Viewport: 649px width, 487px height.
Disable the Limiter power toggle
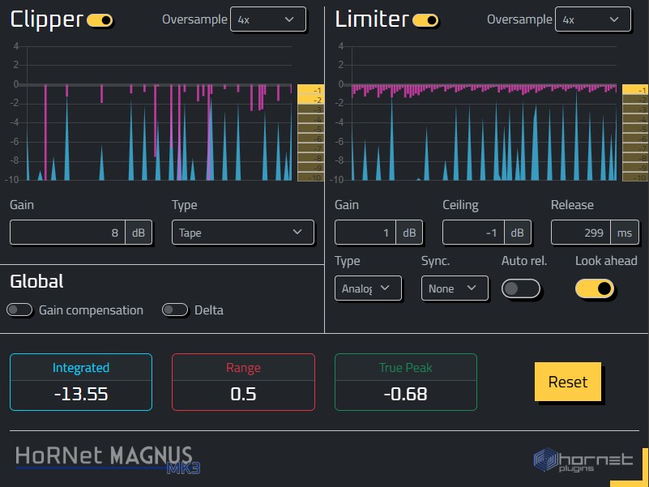click(x=425, y=20)
